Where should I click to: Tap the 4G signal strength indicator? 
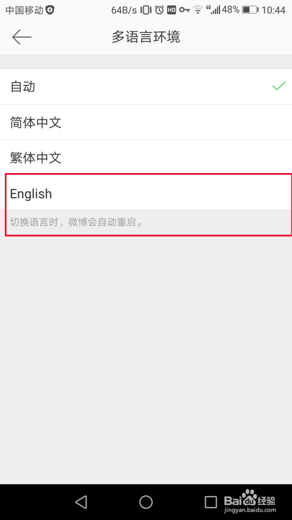click(213, 9)
